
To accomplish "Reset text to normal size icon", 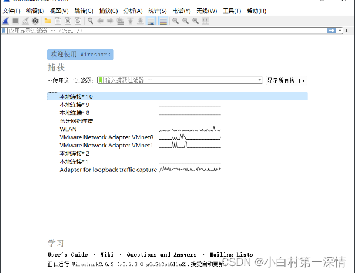I will tap(195, 21).
